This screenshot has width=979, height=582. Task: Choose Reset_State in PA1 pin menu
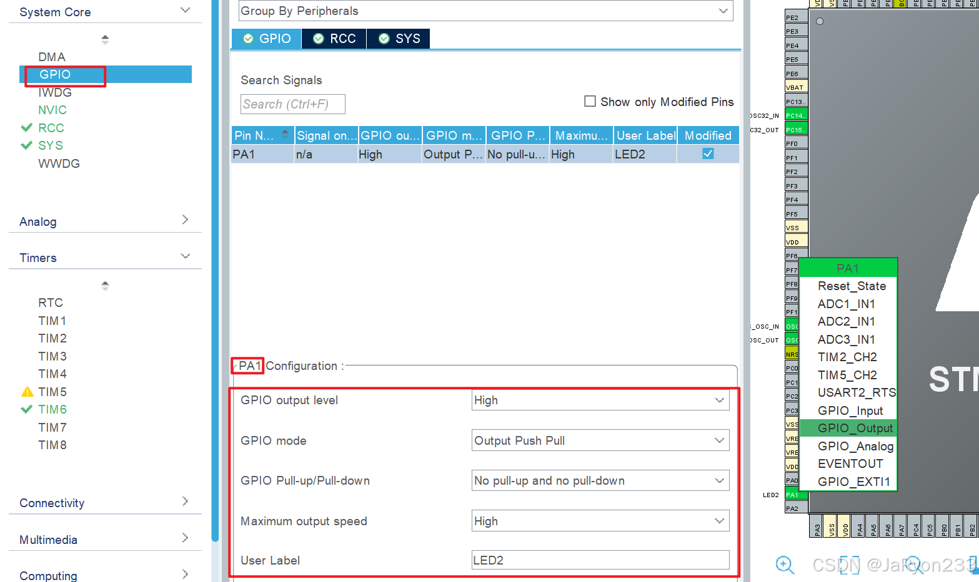(852, 286)
